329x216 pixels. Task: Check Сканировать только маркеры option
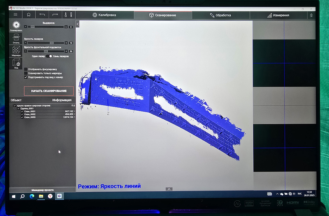click(x=26, y=73)
